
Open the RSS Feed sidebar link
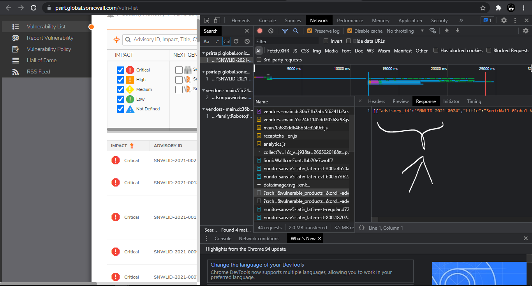[39, 71]
